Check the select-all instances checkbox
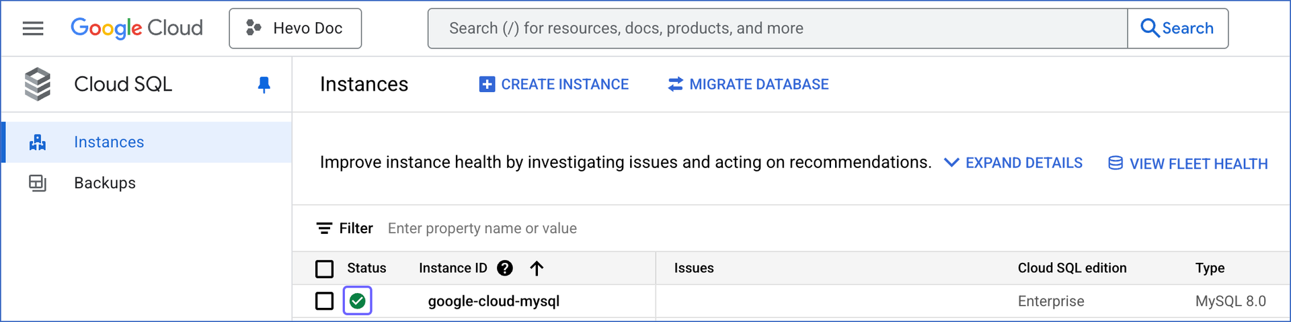Screen dimensions: 1291x322 [324, 269]
